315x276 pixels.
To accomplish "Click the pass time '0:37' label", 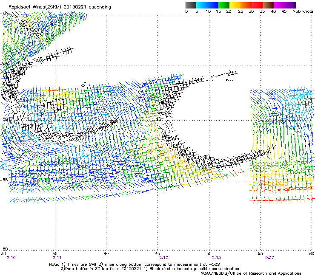I will point(269,258).
